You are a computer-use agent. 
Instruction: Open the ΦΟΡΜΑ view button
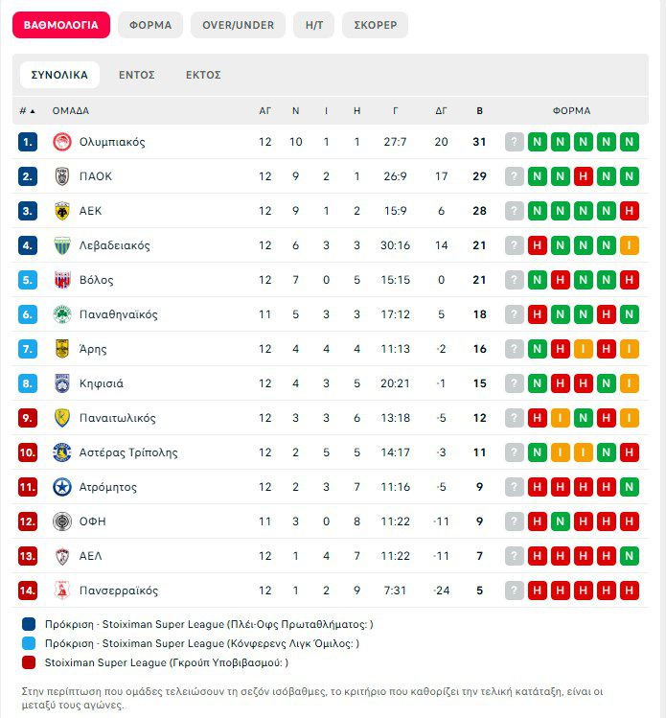[x=150, y=25]
